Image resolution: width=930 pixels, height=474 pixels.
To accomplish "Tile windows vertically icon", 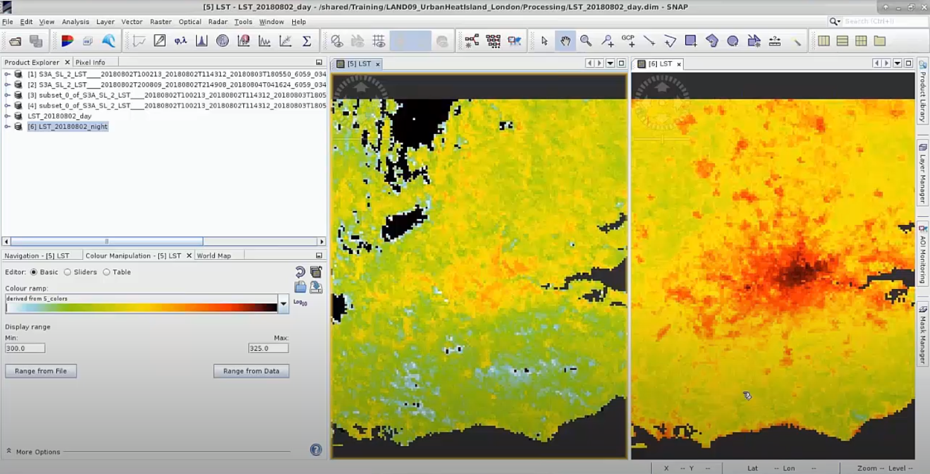I will tap(842, 41).
